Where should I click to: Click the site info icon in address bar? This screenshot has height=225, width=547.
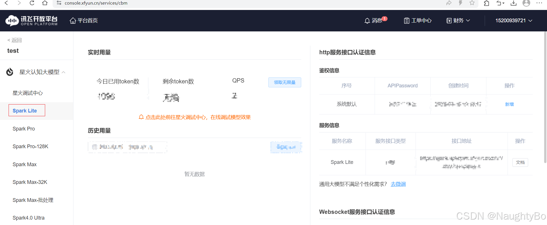pos(59,3)
